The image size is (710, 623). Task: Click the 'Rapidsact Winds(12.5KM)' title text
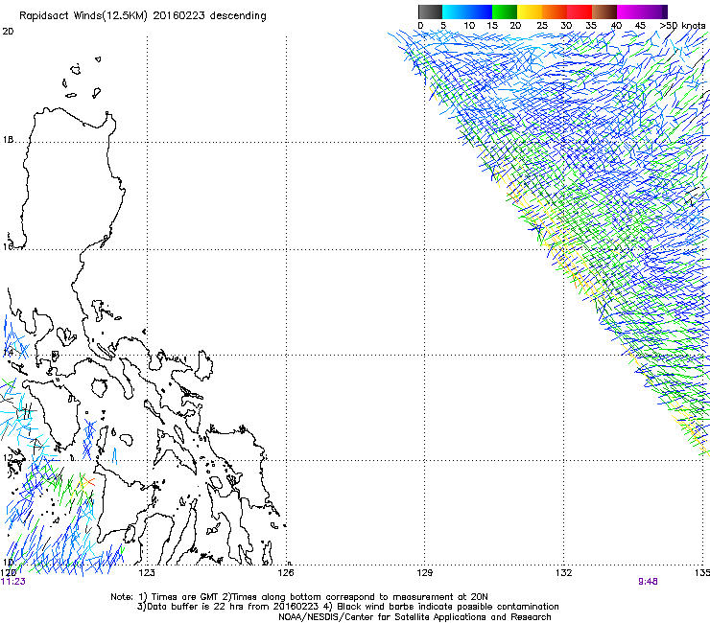83,16
